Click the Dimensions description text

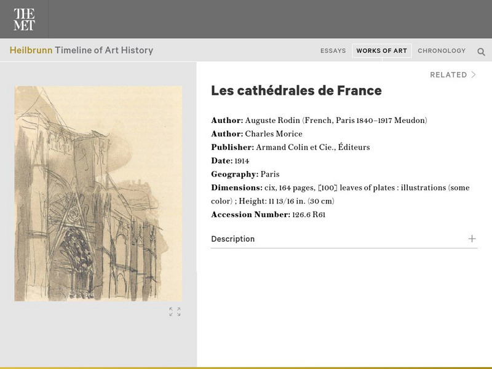pos(367,188)
